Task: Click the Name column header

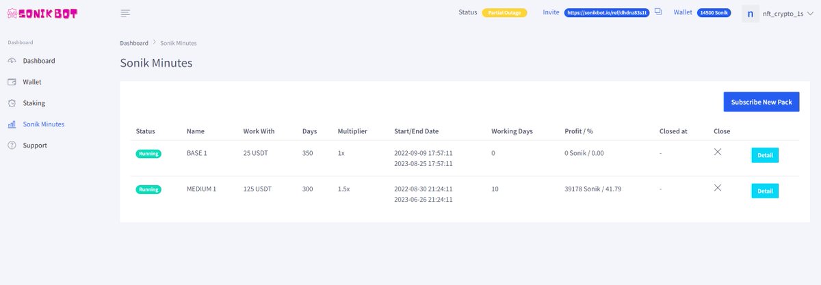Action: click(x=196, y=131)
